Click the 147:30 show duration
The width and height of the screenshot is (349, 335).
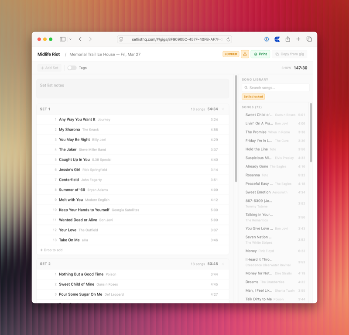click(300, 68)
